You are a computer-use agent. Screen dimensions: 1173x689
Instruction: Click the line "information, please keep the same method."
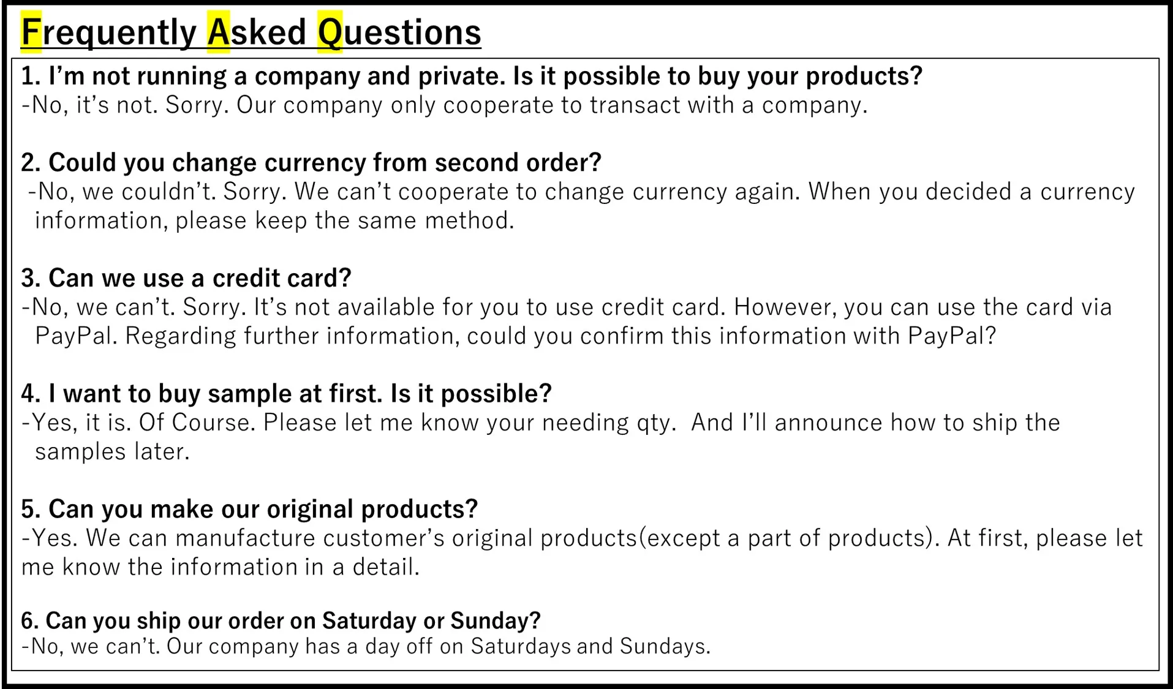click(x=274, y=220)
